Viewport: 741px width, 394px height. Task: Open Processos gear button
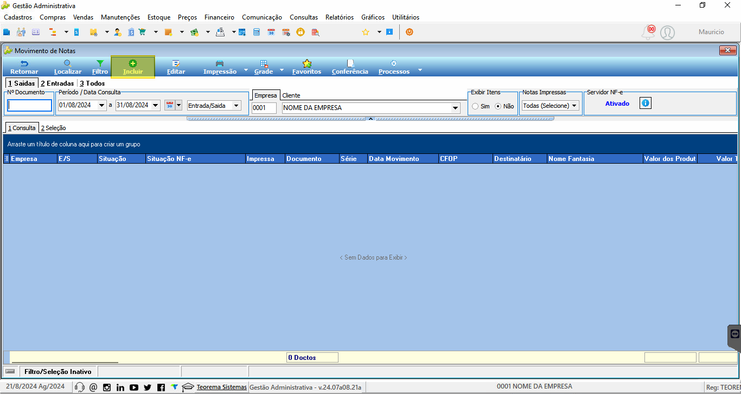pos(394,67)
